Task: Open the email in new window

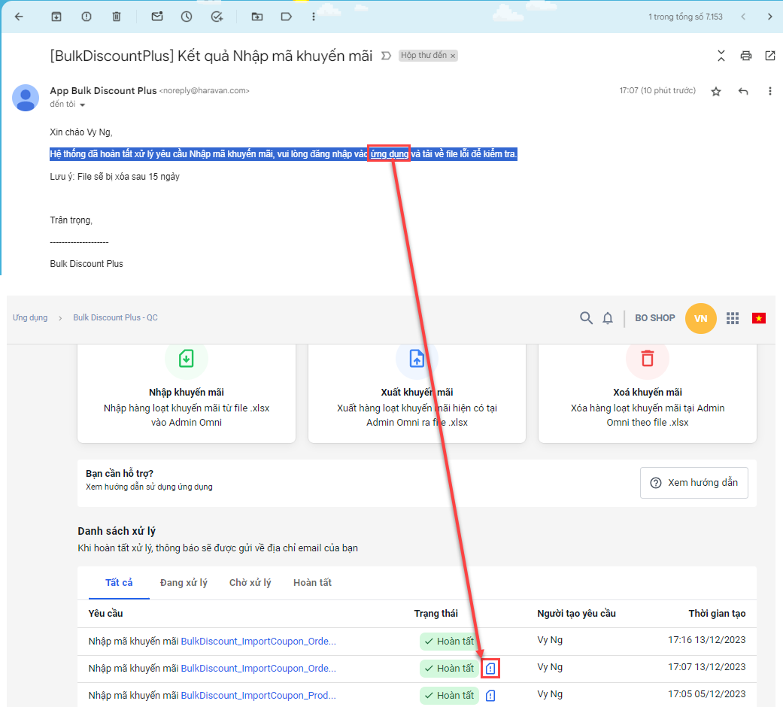Action: (x=769, y=56)
